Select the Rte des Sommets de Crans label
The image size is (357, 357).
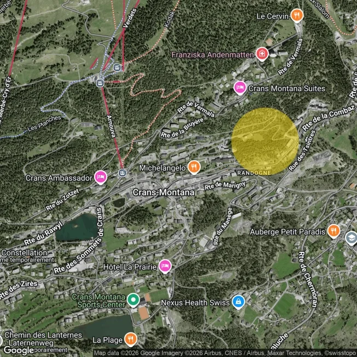click(78, 240)
